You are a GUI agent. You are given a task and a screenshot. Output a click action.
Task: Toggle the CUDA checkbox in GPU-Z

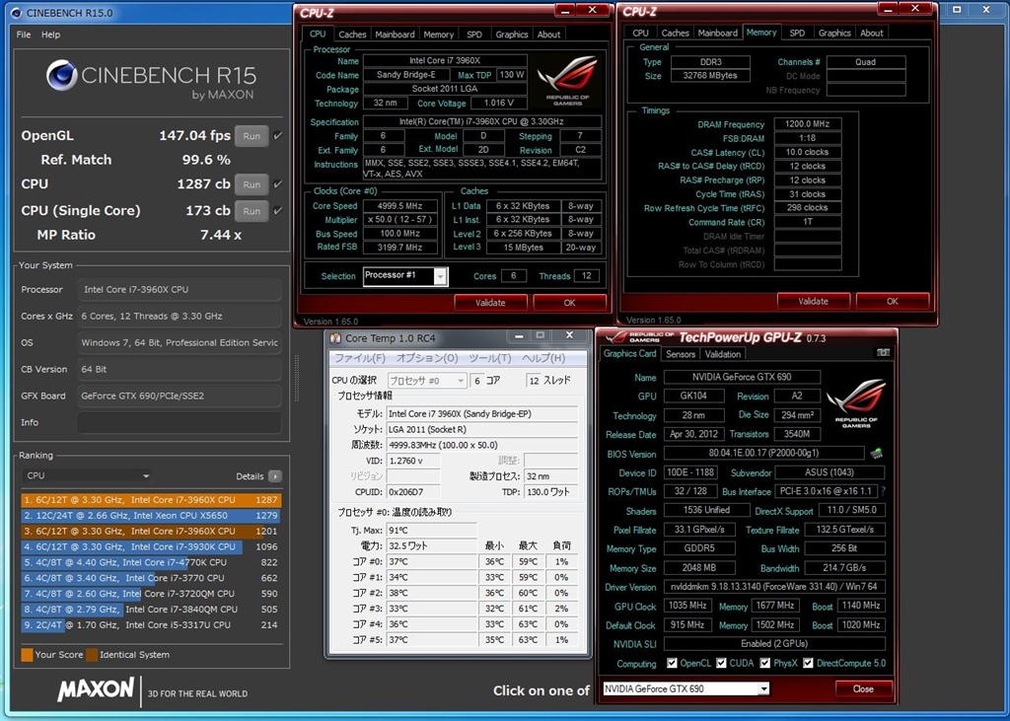click(721, 663)
